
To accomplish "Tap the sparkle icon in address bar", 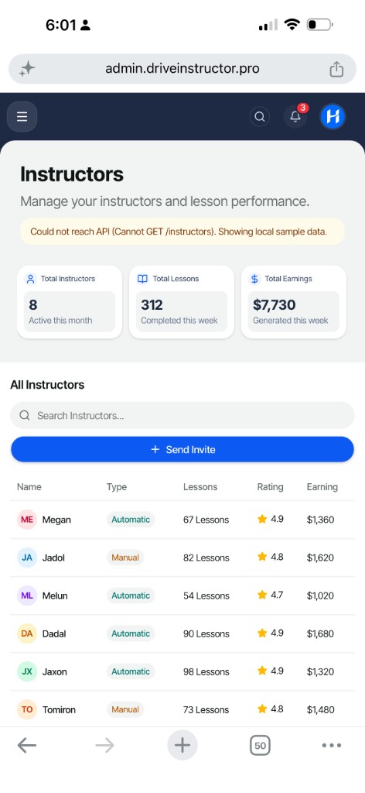I will 27,69.
